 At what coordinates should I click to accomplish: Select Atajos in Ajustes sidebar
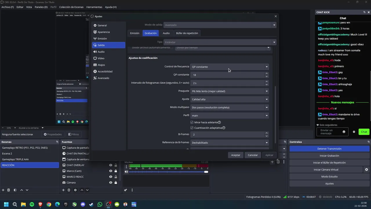point(108,65)
